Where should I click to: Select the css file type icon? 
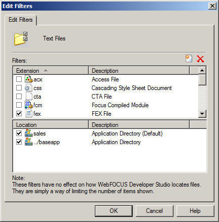[x=28, y=88]
